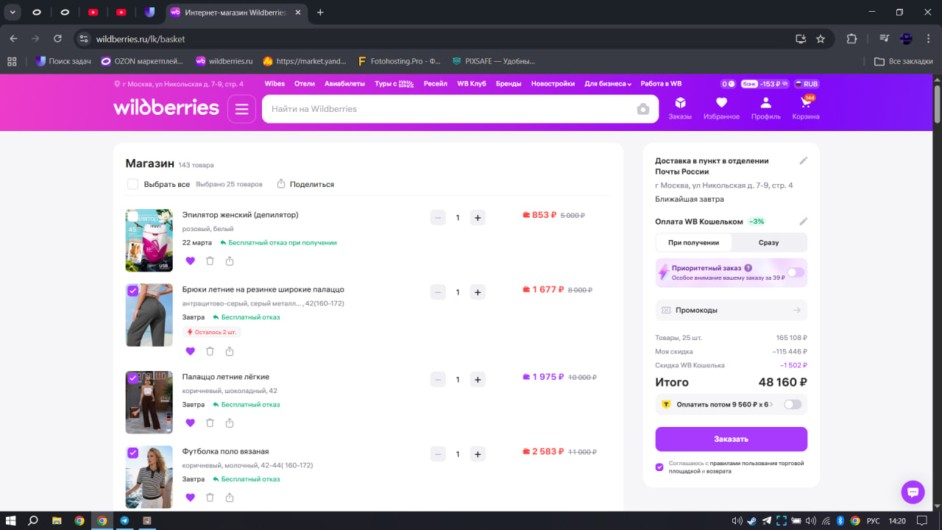Image resolution: width=942 pixels, height=530 pixels.
Task: Uncheck terms agreement checkbox
Action: 659,467
